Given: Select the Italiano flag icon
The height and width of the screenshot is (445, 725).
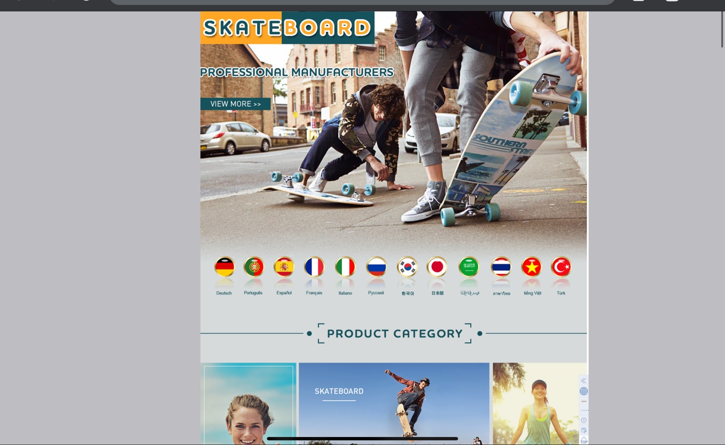Looking at the screenshot, I should coord(345,267).
